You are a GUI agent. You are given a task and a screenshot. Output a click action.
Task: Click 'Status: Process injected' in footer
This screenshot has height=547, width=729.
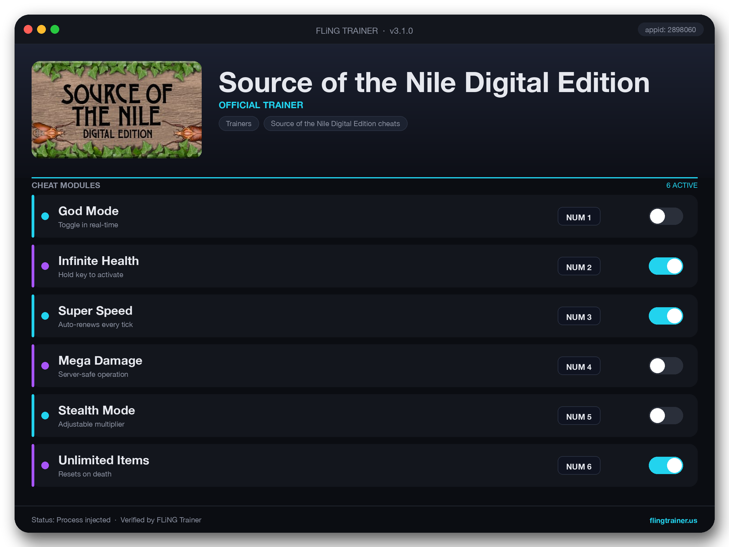pyautogui.click(x=71, y=520)
